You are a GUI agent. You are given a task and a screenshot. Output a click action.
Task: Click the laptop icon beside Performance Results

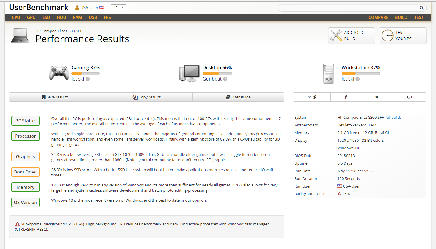coord(20,36)
